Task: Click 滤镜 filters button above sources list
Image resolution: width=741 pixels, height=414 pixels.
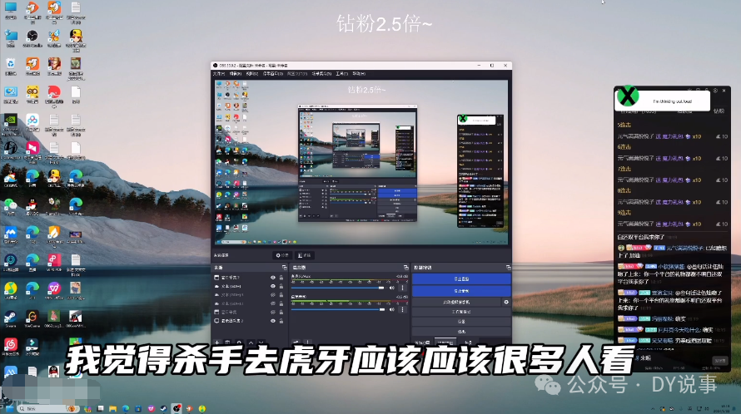Action: [305, 255]
